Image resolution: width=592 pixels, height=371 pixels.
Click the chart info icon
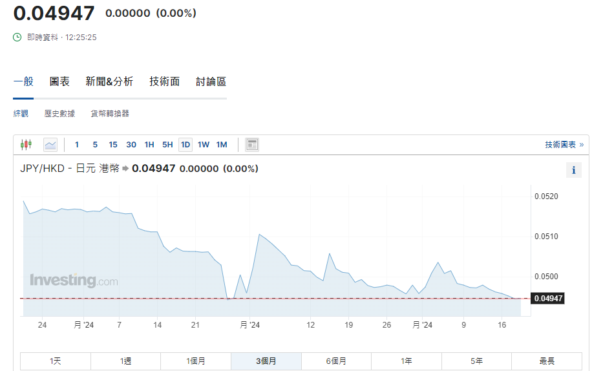(573, 170)
